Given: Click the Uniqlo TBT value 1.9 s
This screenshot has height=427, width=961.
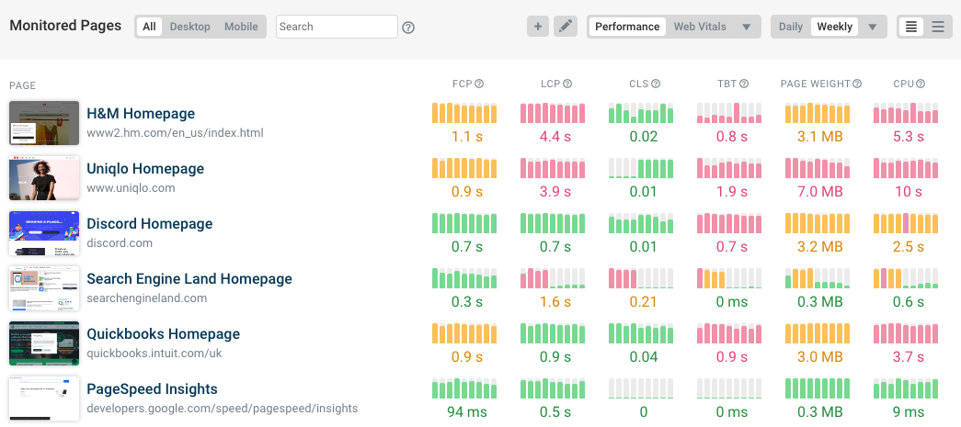Looking at the screenshot, I should point(731,192).
